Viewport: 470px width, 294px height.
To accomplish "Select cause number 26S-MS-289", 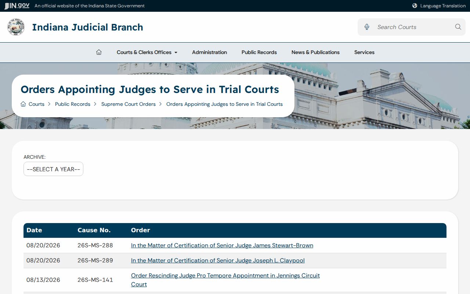I will tap(95, 261).
